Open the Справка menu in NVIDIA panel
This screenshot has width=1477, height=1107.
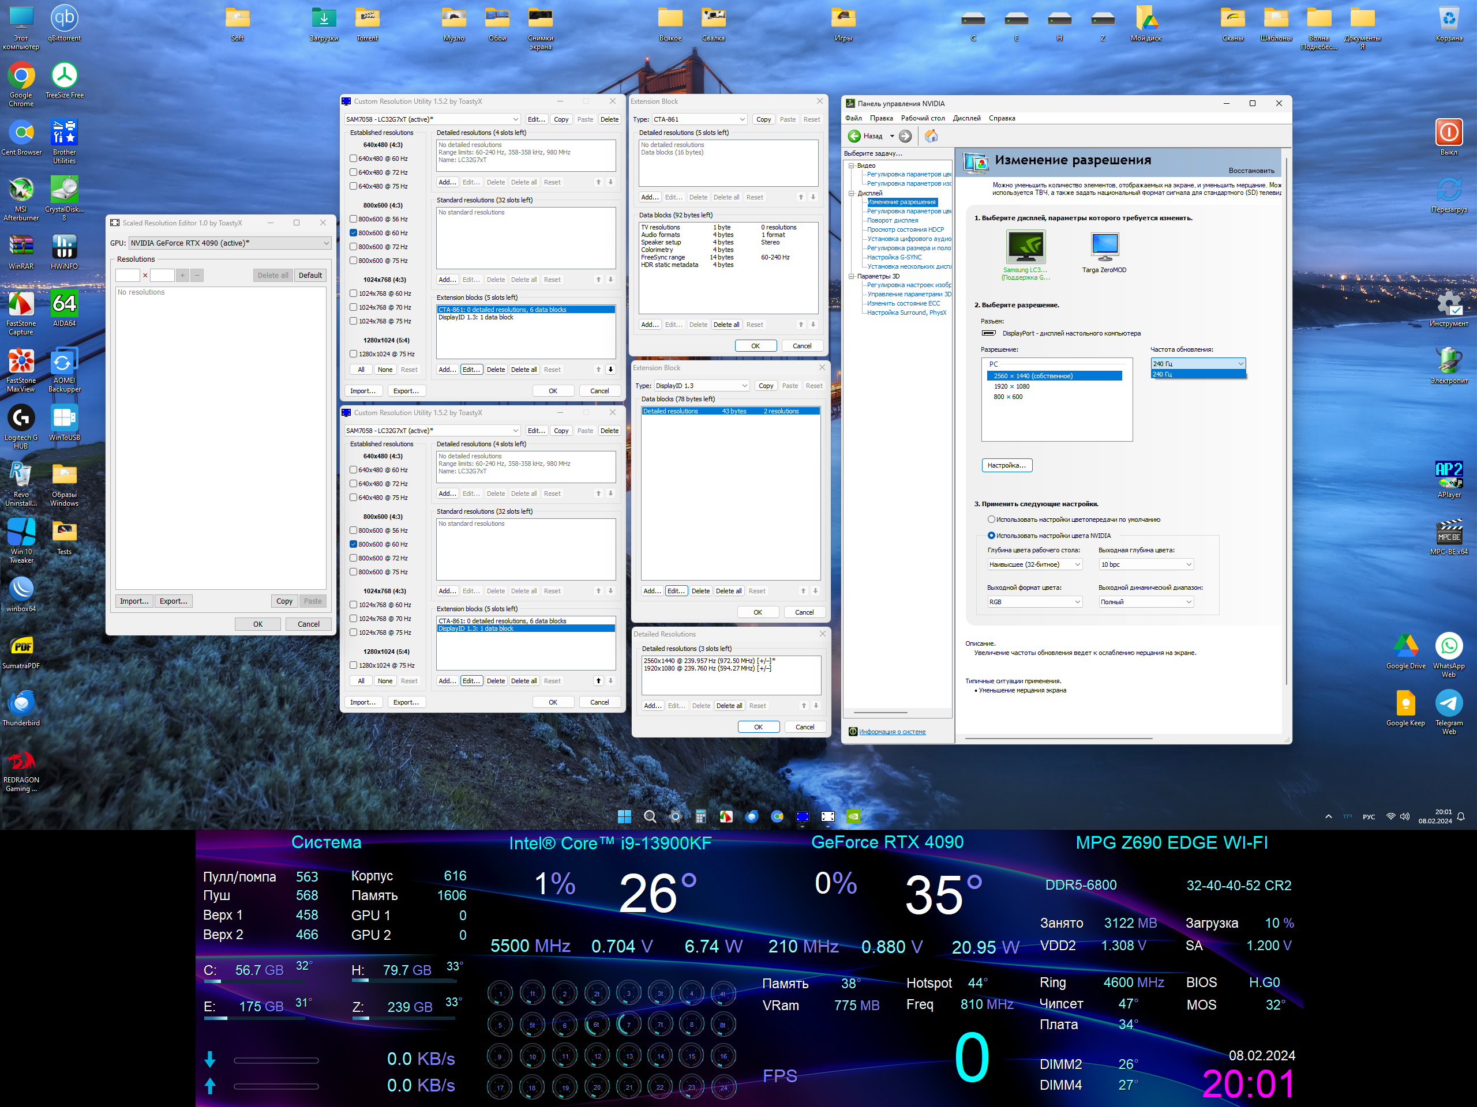click(x=1002, y=118)
